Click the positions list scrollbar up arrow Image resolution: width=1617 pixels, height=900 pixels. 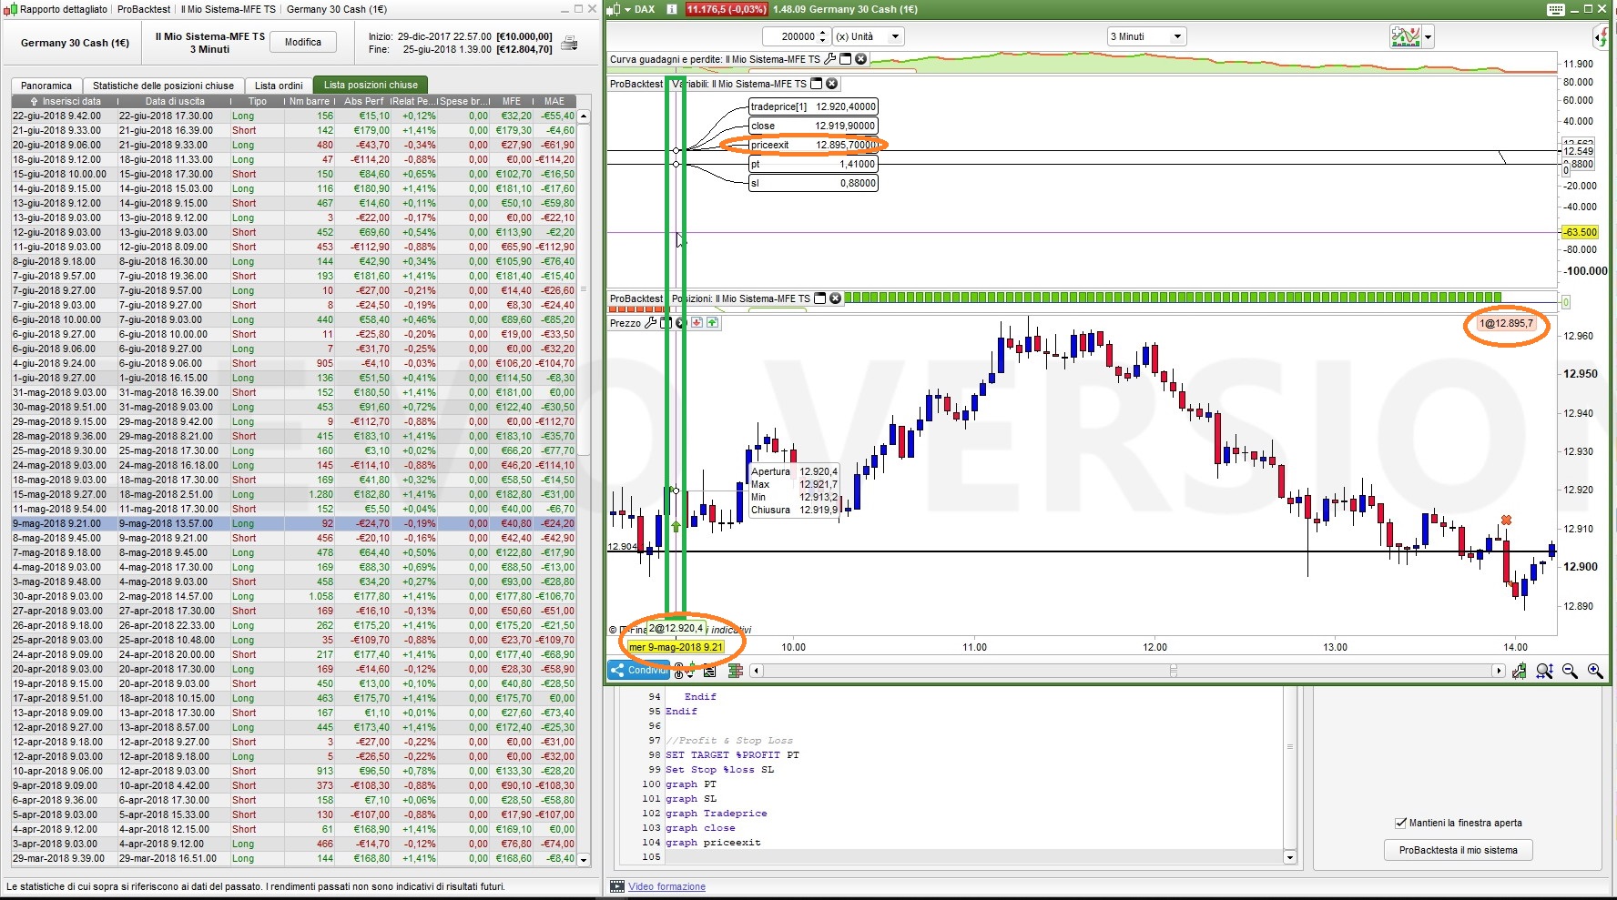tap(584, 116)
